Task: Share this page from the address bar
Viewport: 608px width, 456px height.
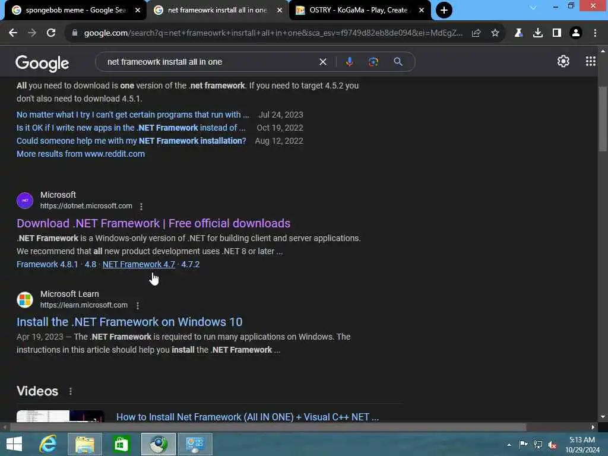Action: 476,33
